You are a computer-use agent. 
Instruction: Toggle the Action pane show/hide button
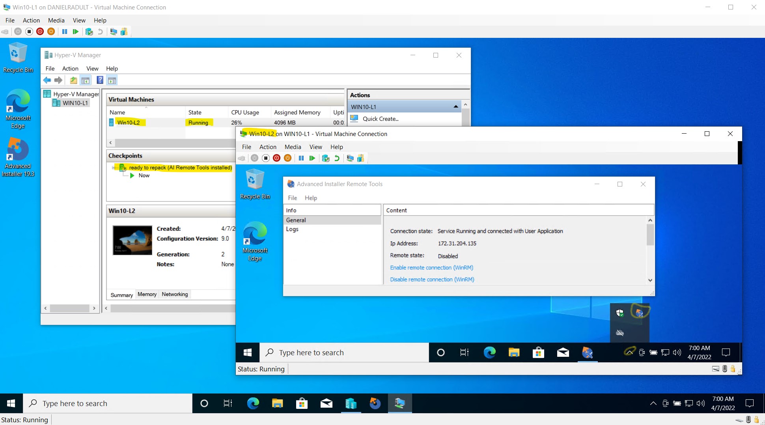112,80
